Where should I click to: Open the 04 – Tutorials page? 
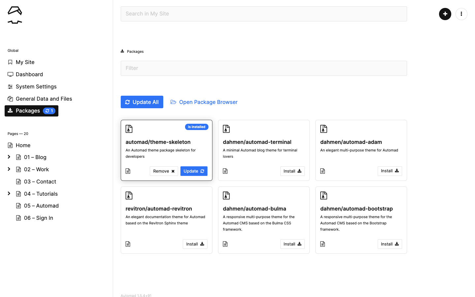pos(37,194)
